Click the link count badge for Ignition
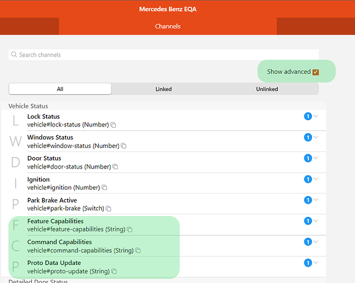355x283 pixels. point(308,179)
